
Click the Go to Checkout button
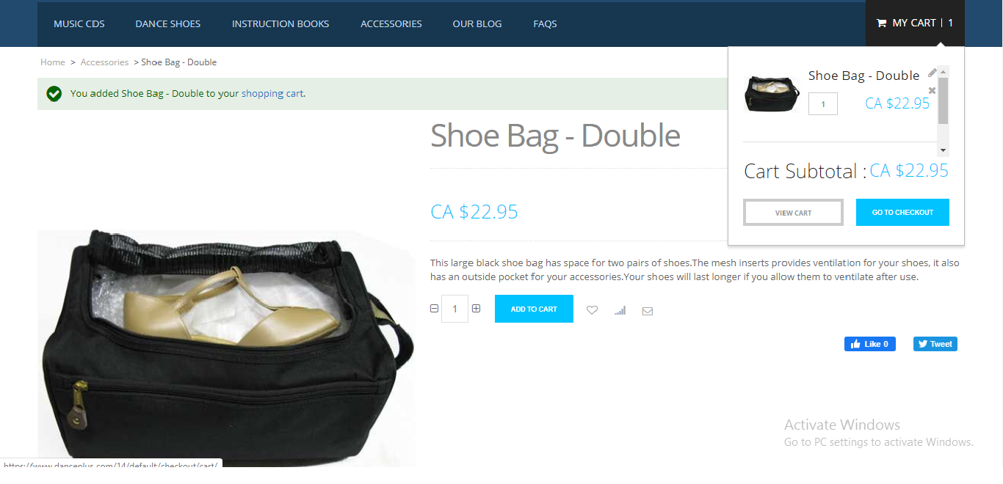[x=902, y=212]
